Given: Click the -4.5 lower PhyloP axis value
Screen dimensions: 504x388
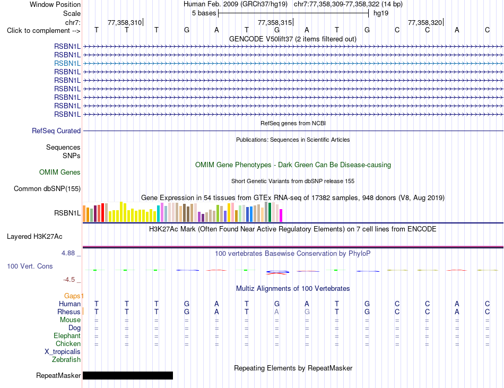Looking at the screenshot, I should (69, 280).
